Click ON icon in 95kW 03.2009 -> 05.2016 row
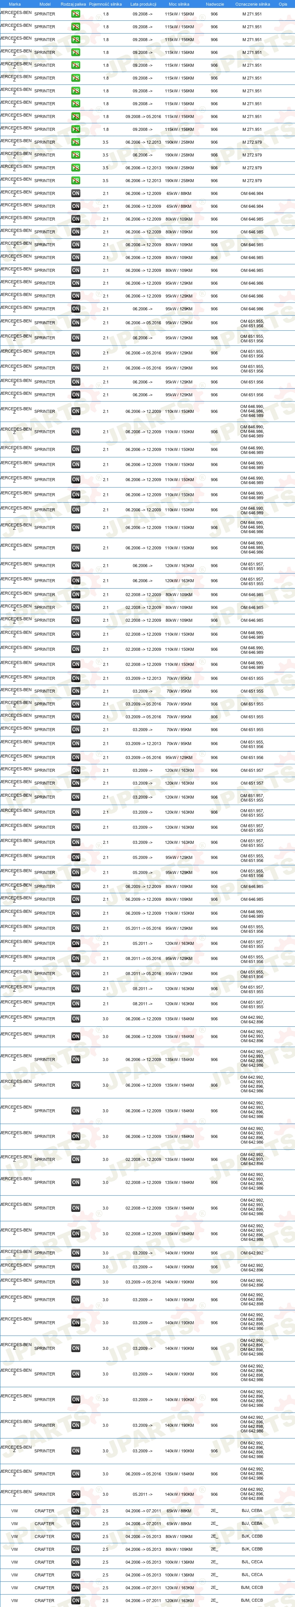Image resolution: width=295 pixels, height=1607 pixels. click(x=75, y=758)
